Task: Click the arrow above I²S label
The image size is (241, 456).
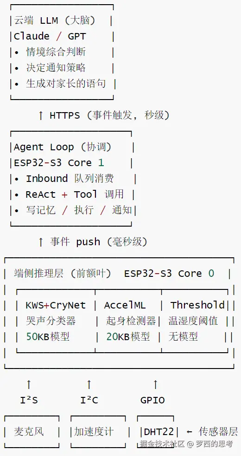Action: tap(29, 384)
